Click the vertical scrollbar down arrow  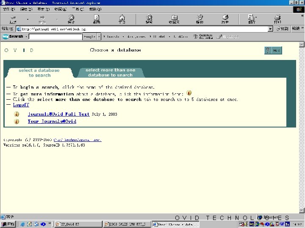[x=302, y=211]
